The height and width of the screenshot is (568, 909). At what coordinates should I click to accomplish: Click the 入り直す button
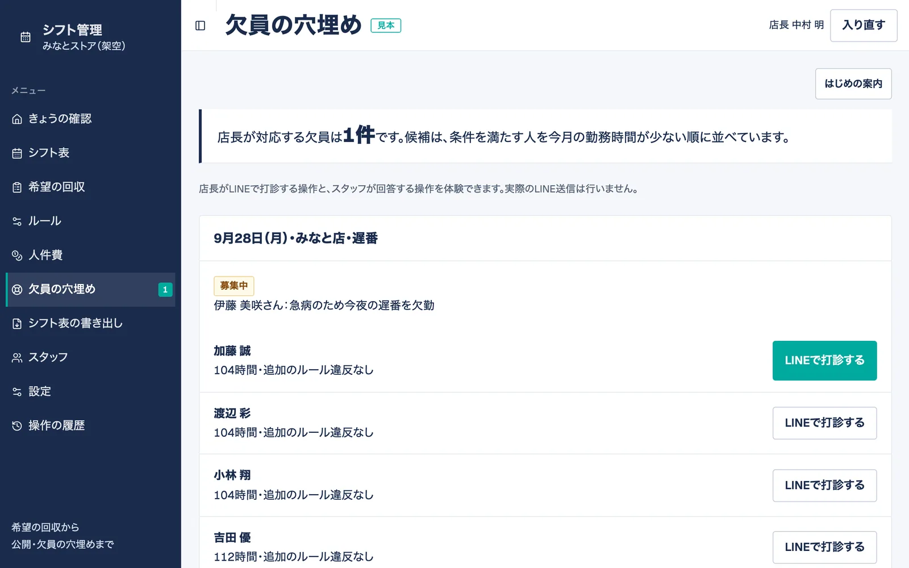[864, 26]
